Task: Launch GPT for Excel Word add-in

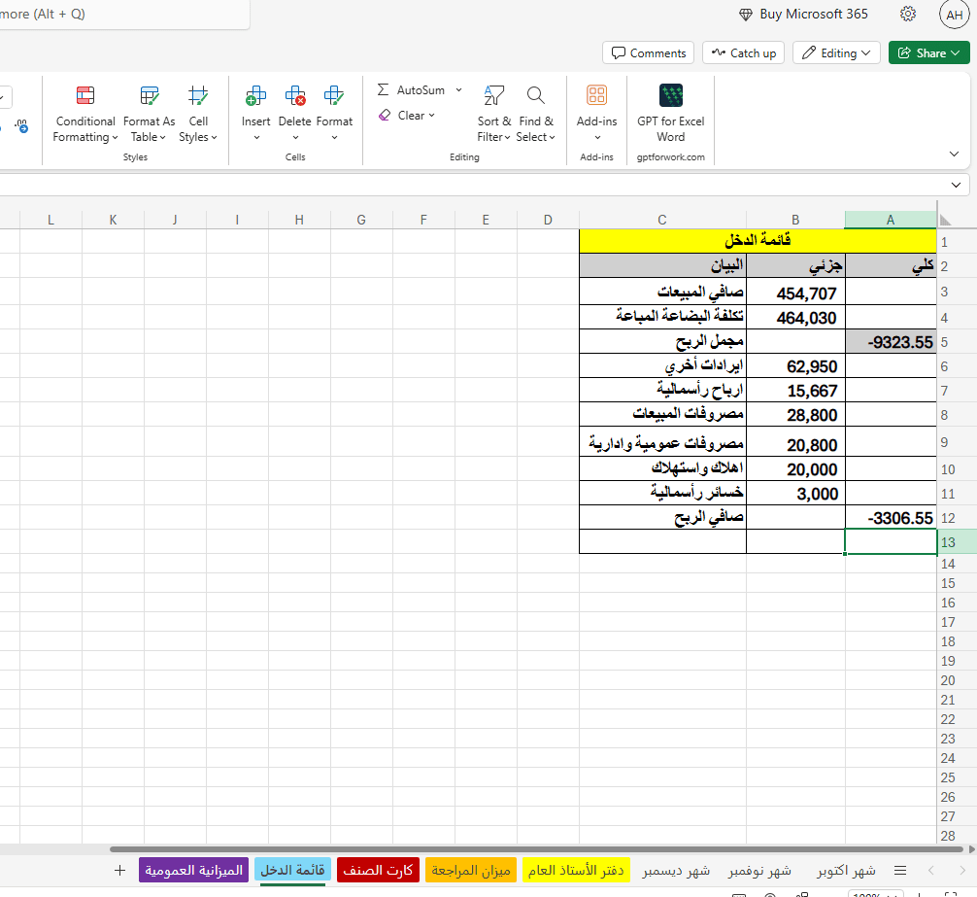Action: click(670, 114)
